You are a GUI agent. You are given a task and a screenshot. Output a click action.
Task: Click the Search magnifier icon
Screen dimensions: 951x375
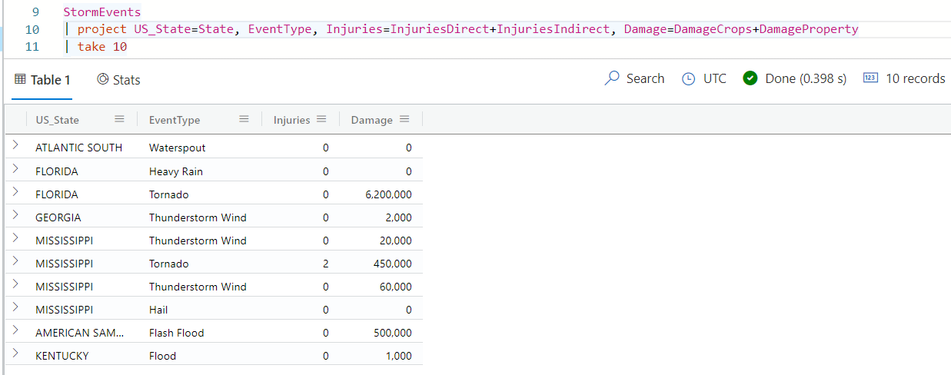click(x=612, y=78)
